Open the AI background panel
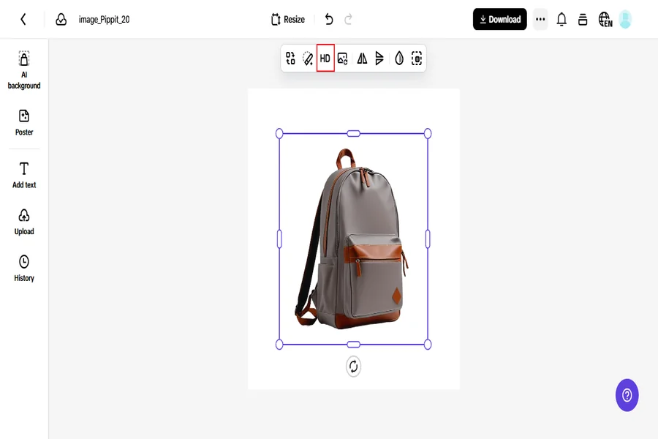This screenshot has width=658, height=439. [24, 70]
